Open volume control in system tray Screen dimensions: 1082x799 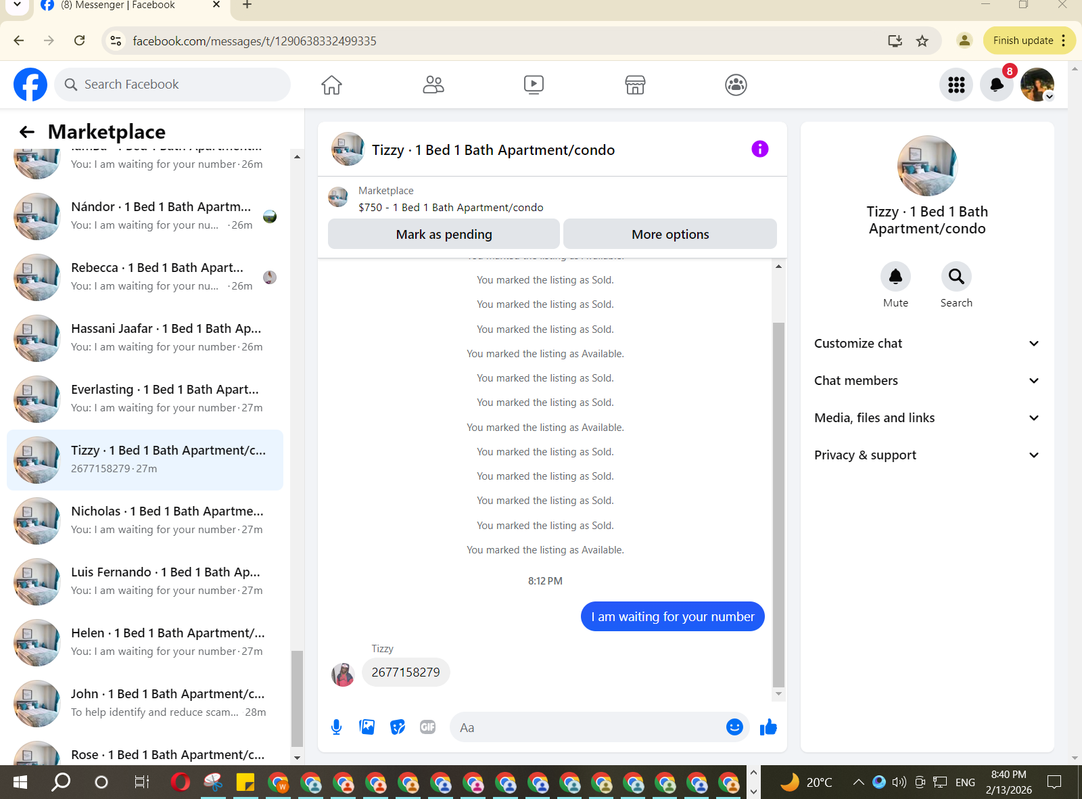tap(899, 782)
